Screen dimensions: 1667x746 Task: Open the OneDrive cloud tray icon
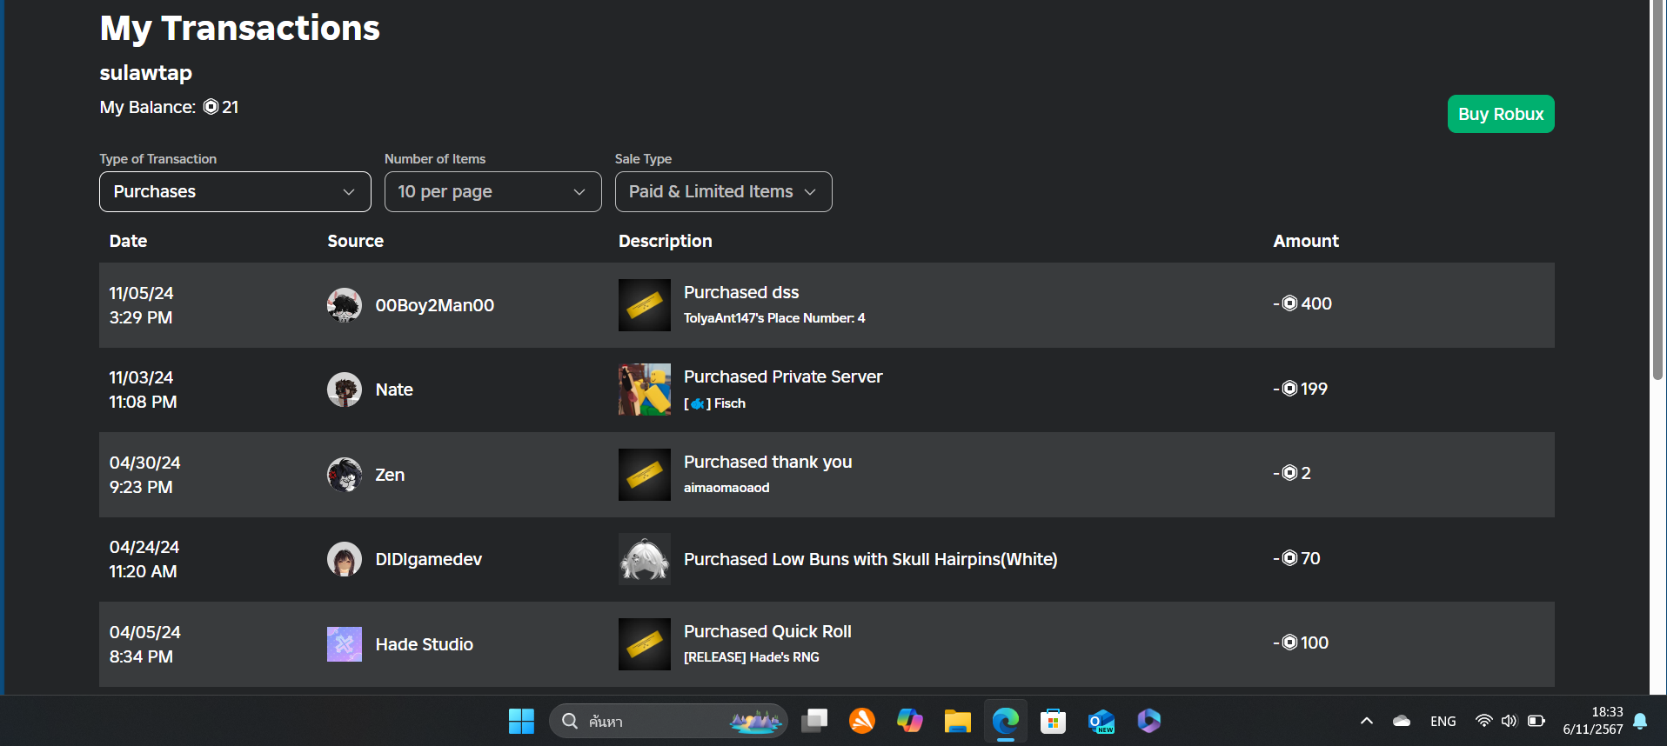click(x=1402, y=721)
